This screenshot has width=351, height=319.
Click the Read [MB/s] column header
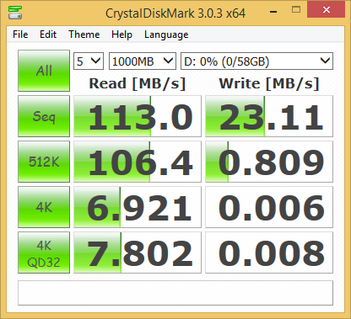138,83
